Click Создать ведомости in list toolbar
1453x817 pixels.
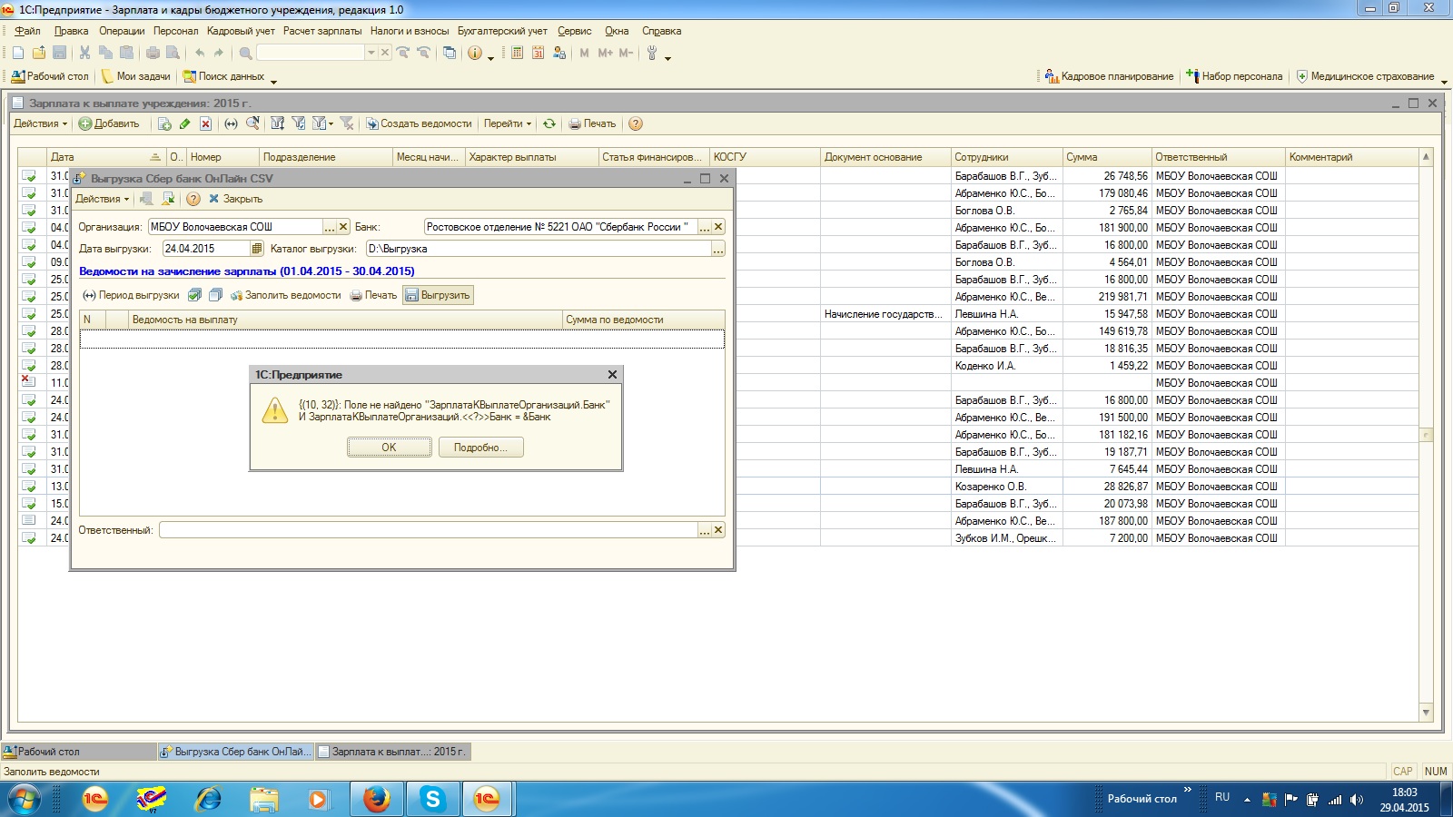point(419,123)
